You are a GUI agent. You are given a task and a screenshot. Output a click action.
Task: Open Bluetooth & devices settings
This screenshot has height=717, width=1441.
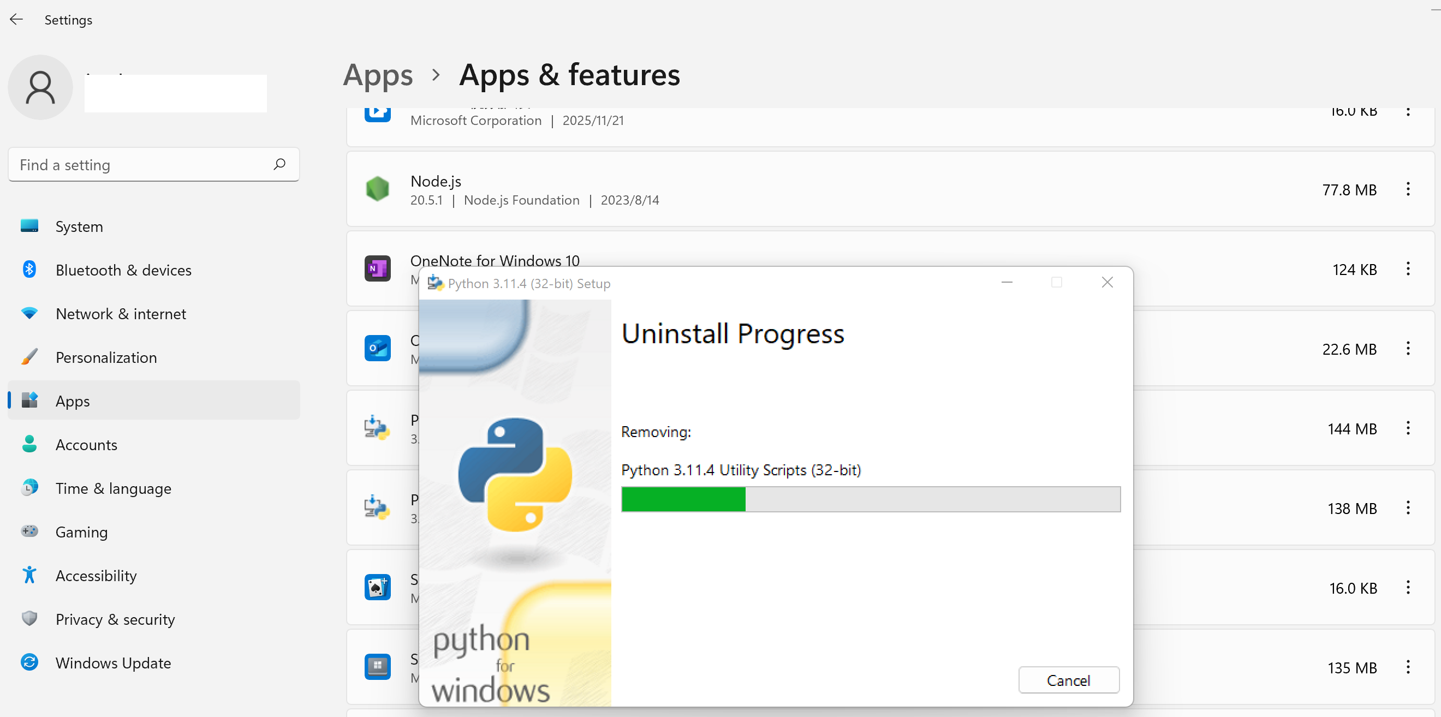tap(154, 270)
